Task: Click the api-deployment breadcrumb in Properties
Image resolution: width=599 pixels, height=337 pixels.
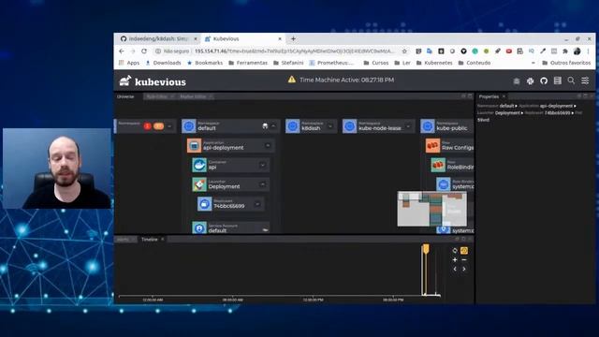Action: point(556,106)
